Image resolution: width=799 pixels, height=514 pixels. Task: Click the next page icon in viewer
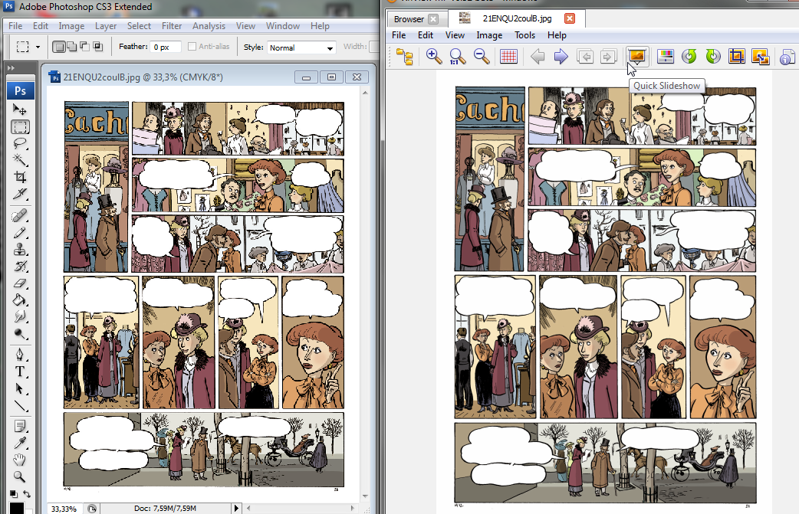pos(608,56)
